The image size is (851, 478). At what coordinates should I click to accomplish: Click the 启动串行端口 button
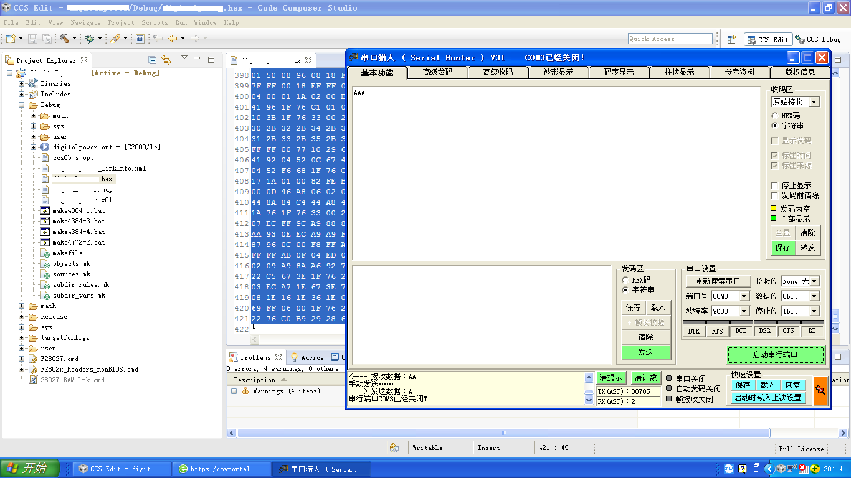point(776,355)
